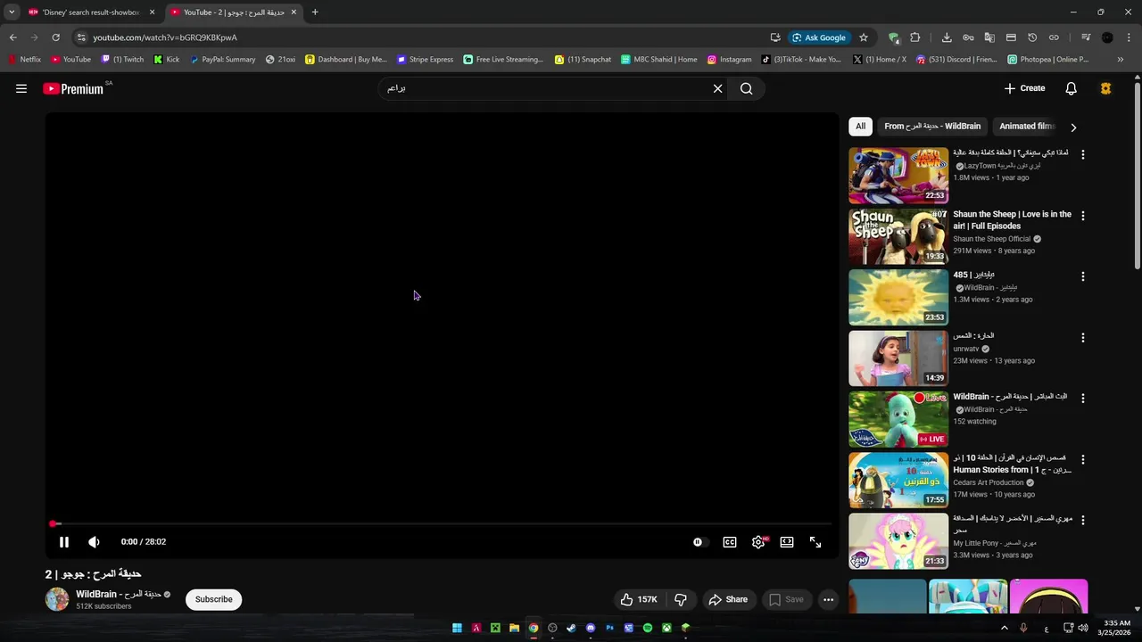The image size is (1142, 642).
Task: Reload the page
Action: (x=55, y=37)
